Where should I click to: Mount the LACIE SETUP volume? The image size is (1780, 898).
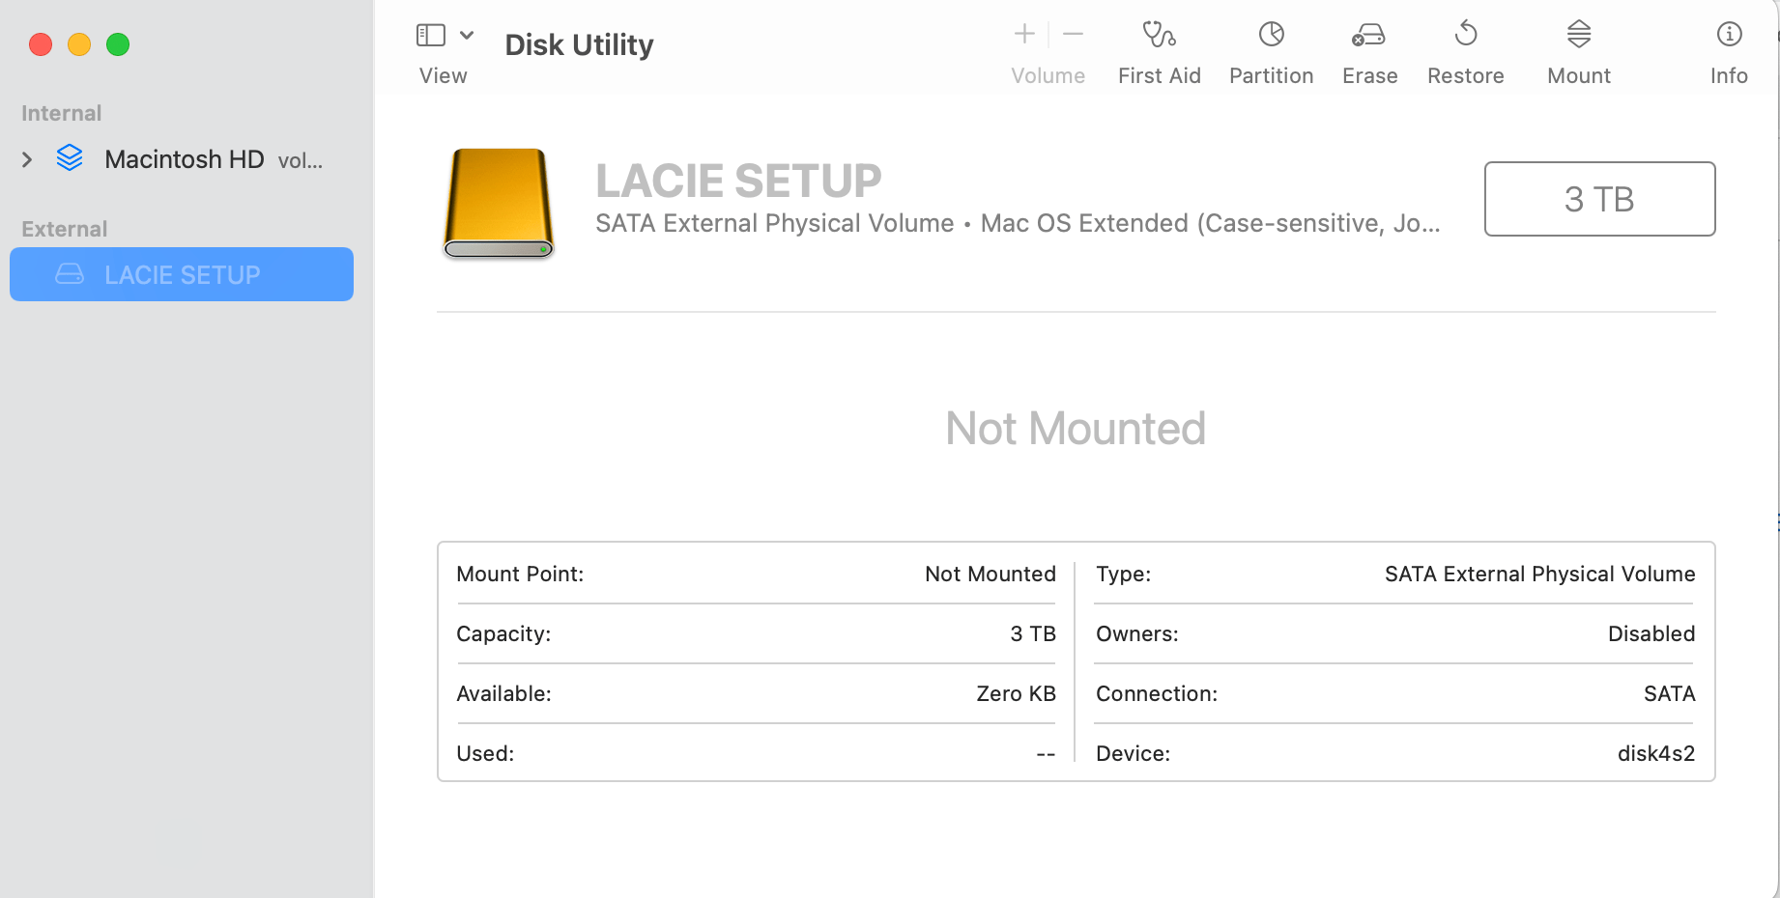coord(1577,48)
